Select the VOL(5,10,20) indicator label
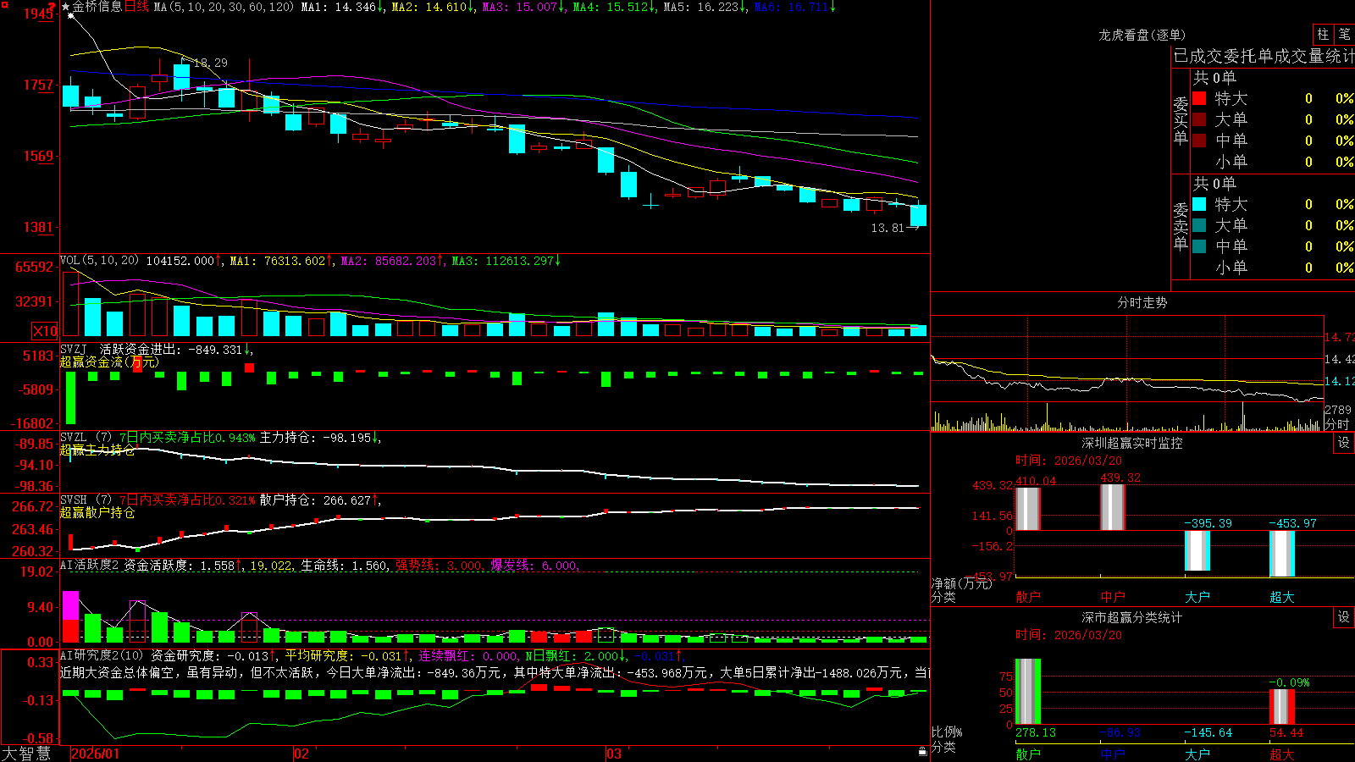 pyautogui.click(x=99, y=261)
